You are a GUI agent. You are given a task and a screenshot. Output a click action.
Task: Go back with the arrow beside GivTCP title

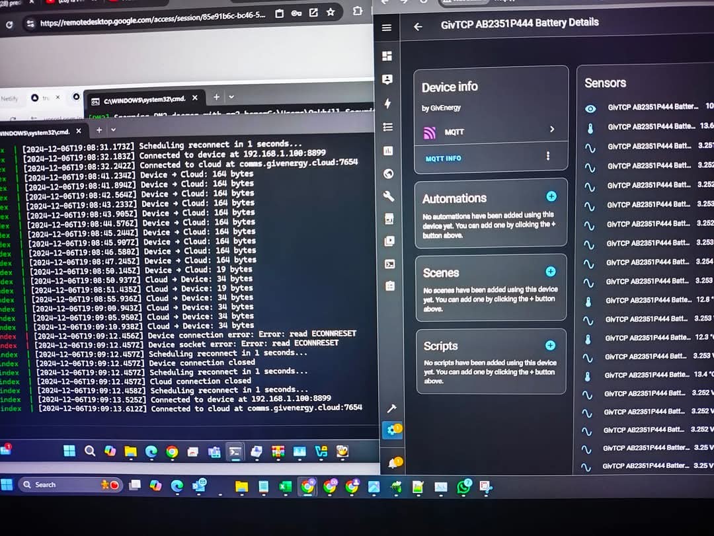point(418,27)
